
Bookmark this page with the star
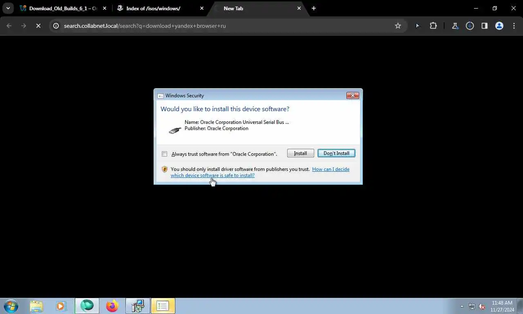click(x=398, y=26)
